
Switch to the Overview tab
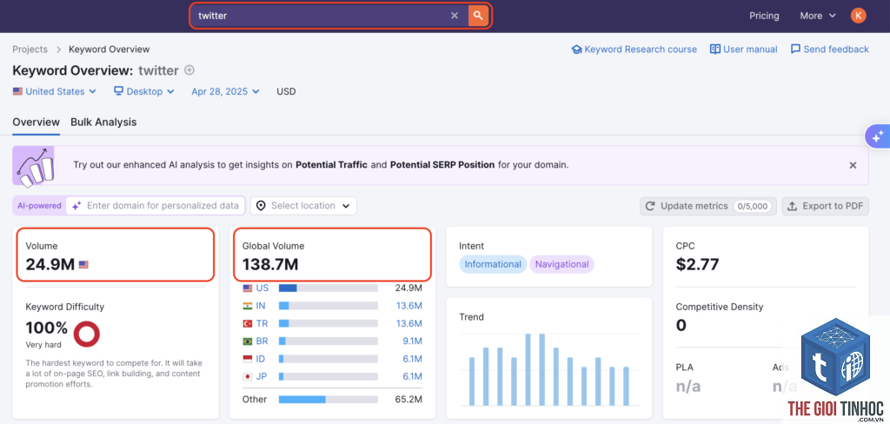(x=36, y=122)
